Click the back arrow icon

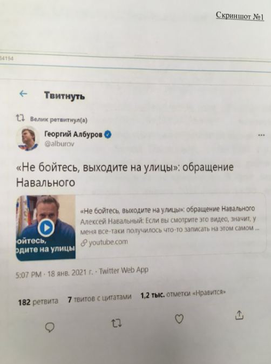click(x=23, y=94)
